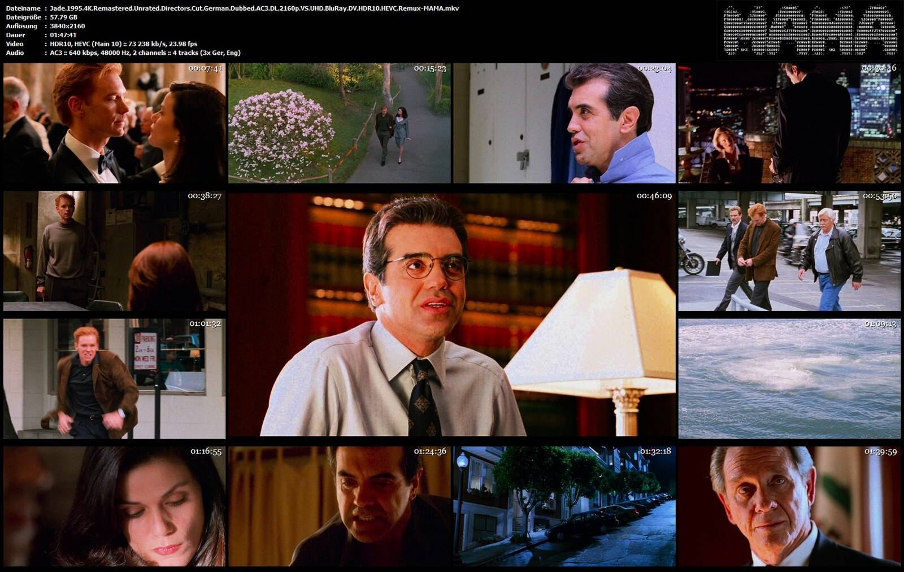
Task: Click the duration value 01:47:41
Action: click(63, 35)
